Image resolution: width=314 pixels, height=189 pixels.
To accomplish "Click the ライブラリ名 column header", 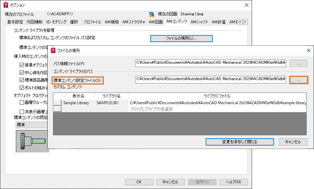I will point(112,96).
